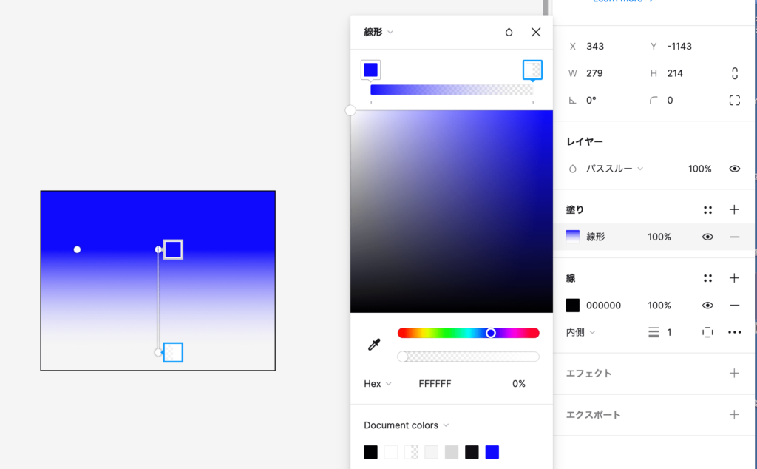
Task: Select the blue gradient stop swatch
Action: 371,70
